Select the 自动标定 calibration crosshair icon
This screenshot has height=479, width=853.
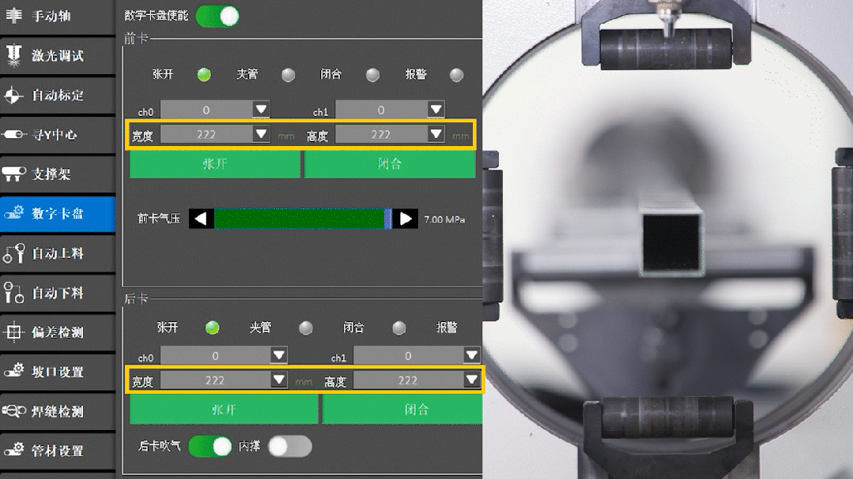point(14,95)
